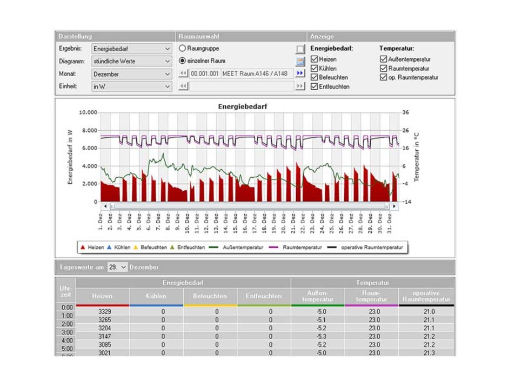The image size is (508, 381).
Task: Expand the Monat dropdown showing Dezember
Action: [x=131, y=74]
